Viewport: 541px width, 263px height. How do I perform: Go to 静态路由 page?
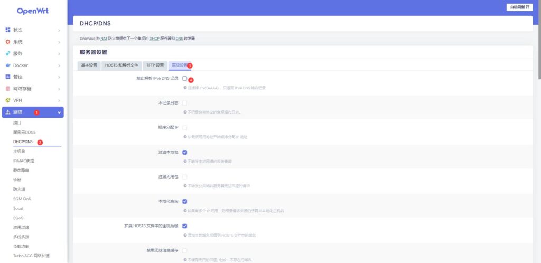pos(21,170)
